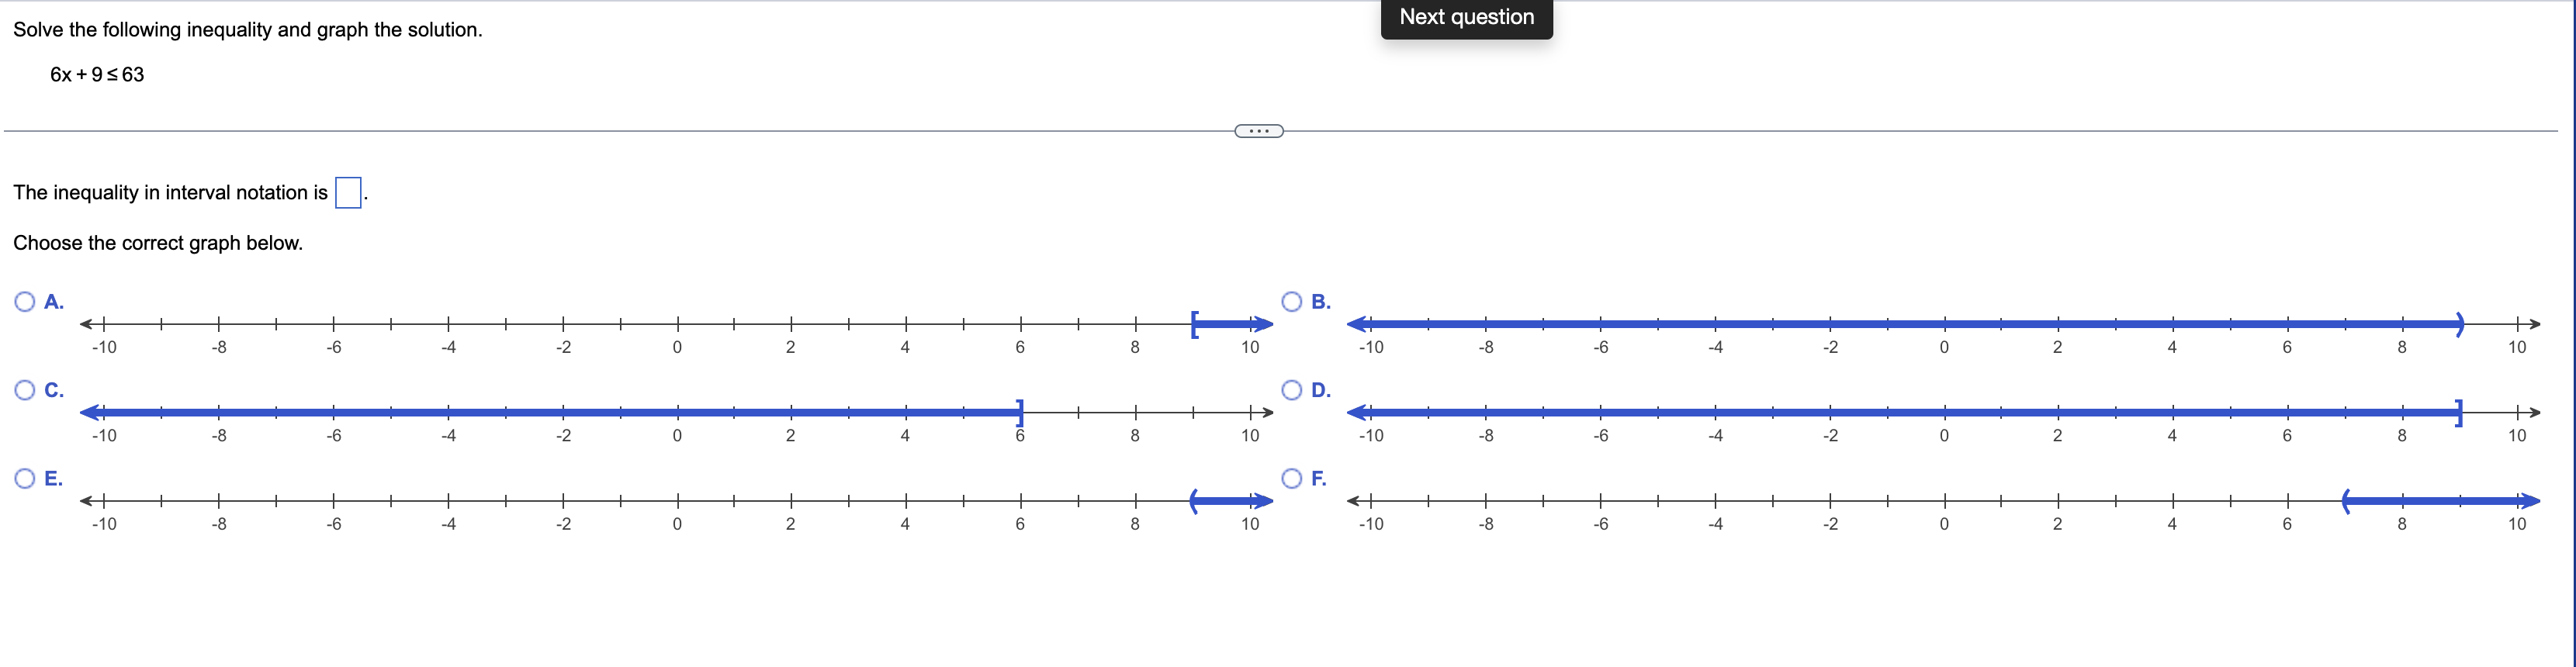The height and width of the screenshot is (667, 2576).
Task: Click the number line graph for option D
Action: (x=1941, y=411)
